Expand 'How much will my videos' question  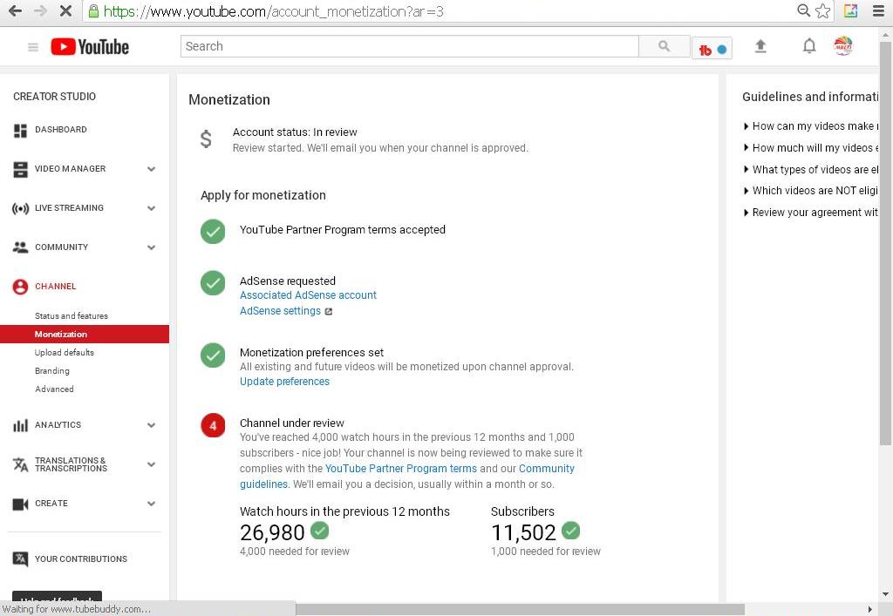pos(811,148)
